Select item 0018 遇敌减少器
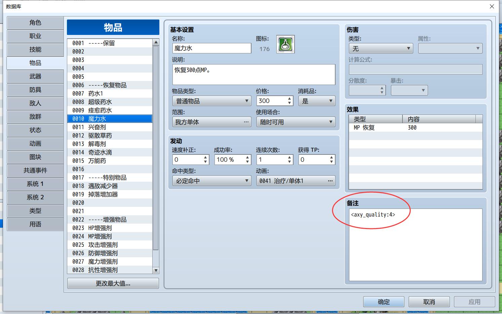The width and height of the screenshot is (502, 314). point(110,186)
